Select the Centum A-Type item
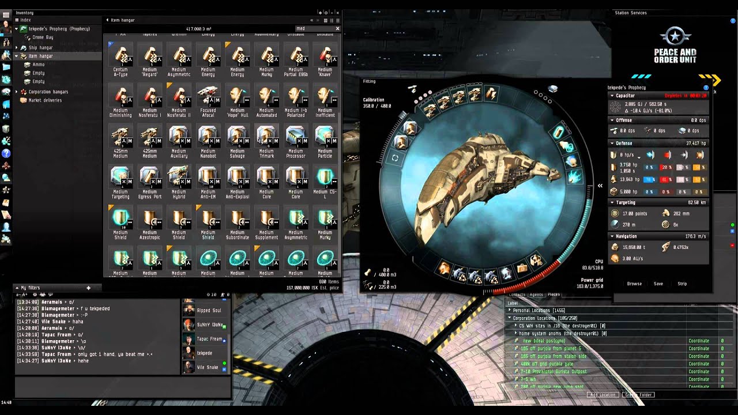 click(x=121, y=61)
